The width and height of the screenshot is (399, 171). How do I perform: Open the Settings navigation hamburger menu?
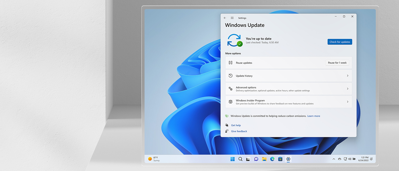tap(232, 18)
